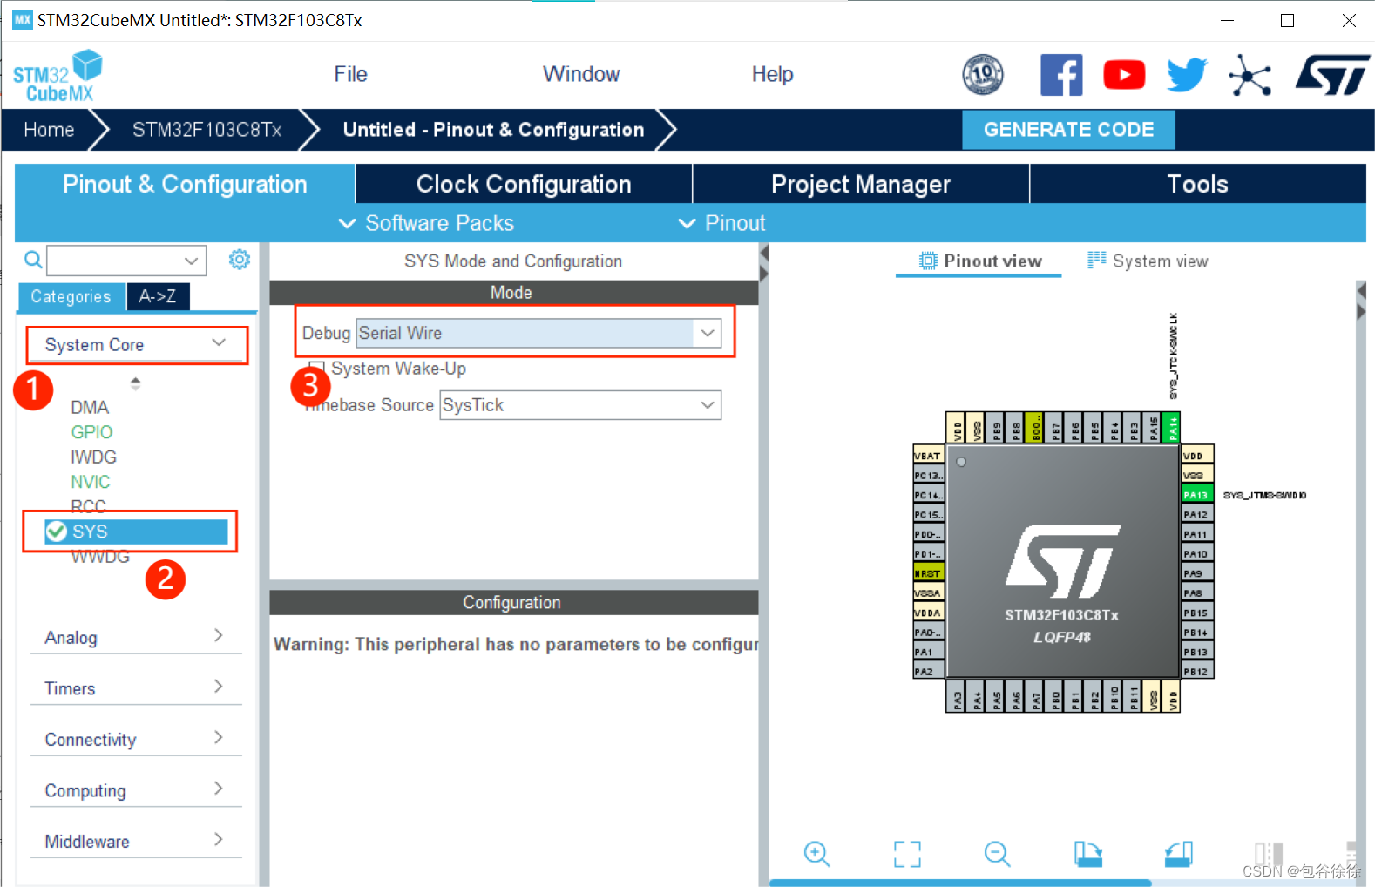This screenshot has width=1375, height=887.
Task: Expand the Analog category
Action: point(136,638)
